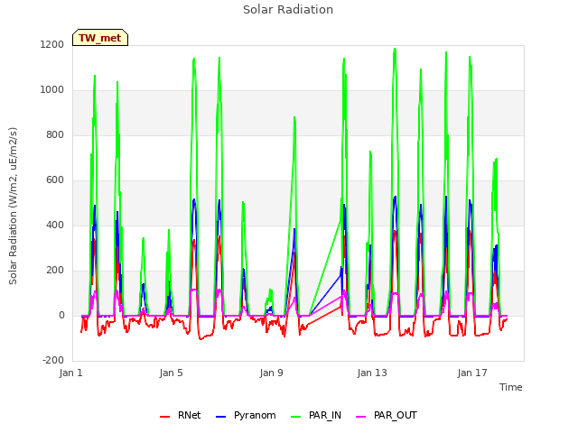
Task: Click the Time axis title
Action: pos(510,387)
